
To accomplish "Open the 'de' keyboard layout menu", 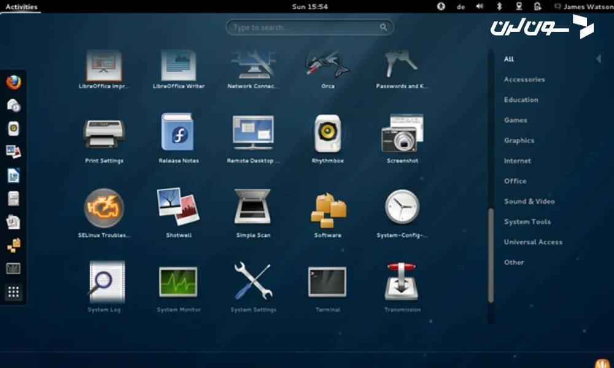I will tap(461, 7).
